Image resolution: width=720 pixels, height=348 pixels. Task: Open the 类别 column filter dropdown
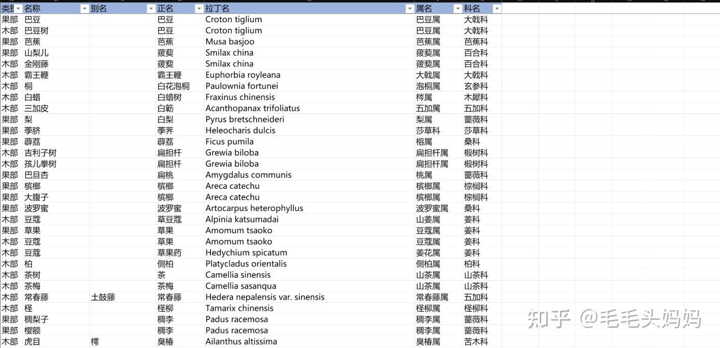(19, 9)
